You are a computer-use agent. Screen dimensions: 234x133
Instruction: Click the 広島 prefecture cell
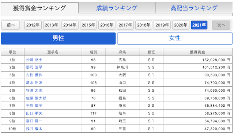pos(122,60)
